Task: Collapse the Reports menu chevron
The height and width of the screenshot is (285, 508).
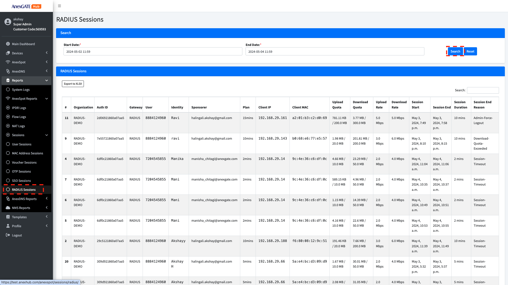Action: pyautogui.click(x=47, y=80)
